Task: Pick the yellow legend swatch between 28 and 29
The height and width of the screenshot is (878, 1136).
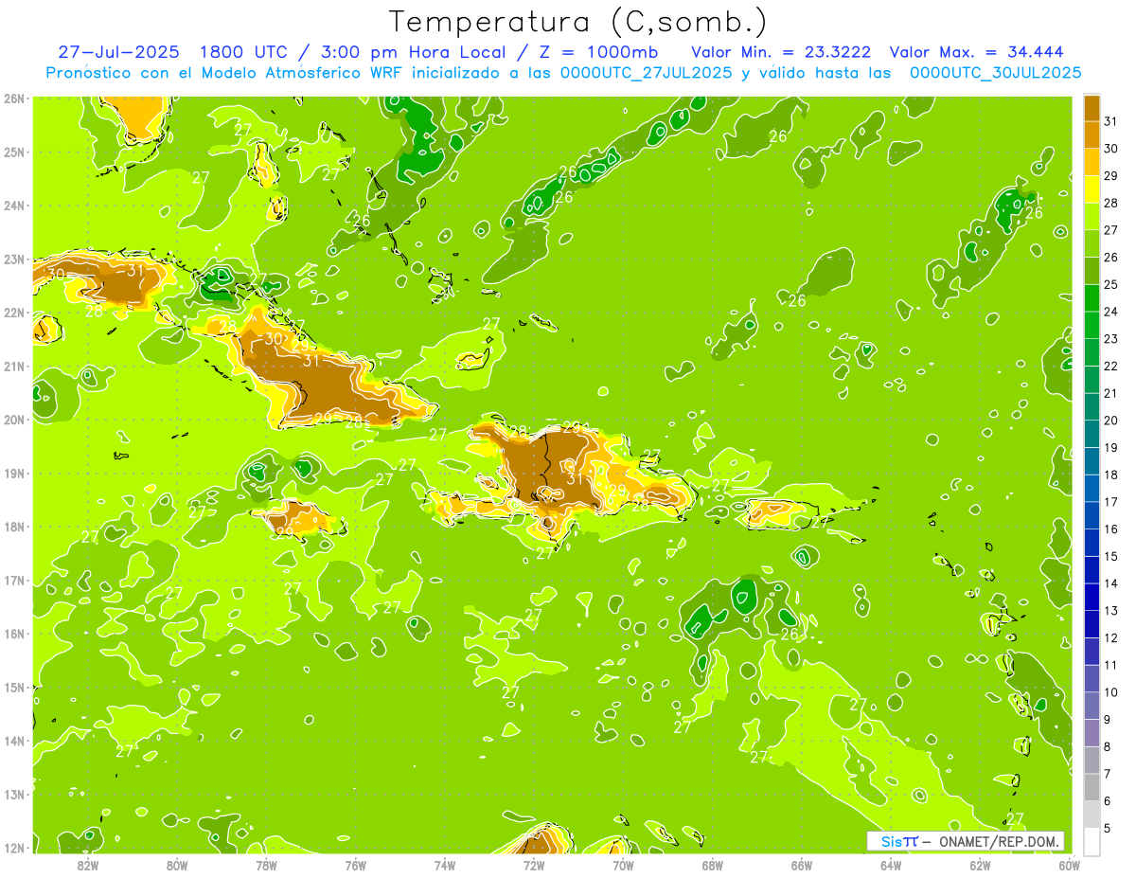Action: point(1092,189)
